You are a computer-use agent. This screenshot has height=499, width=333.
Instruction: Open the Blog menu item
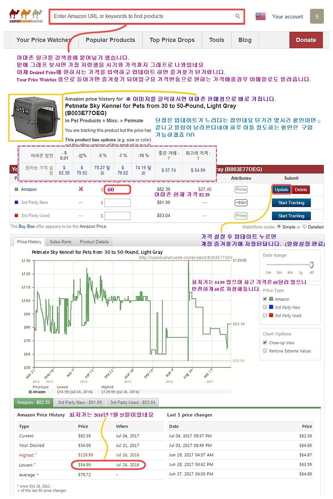tap(245, 40)
